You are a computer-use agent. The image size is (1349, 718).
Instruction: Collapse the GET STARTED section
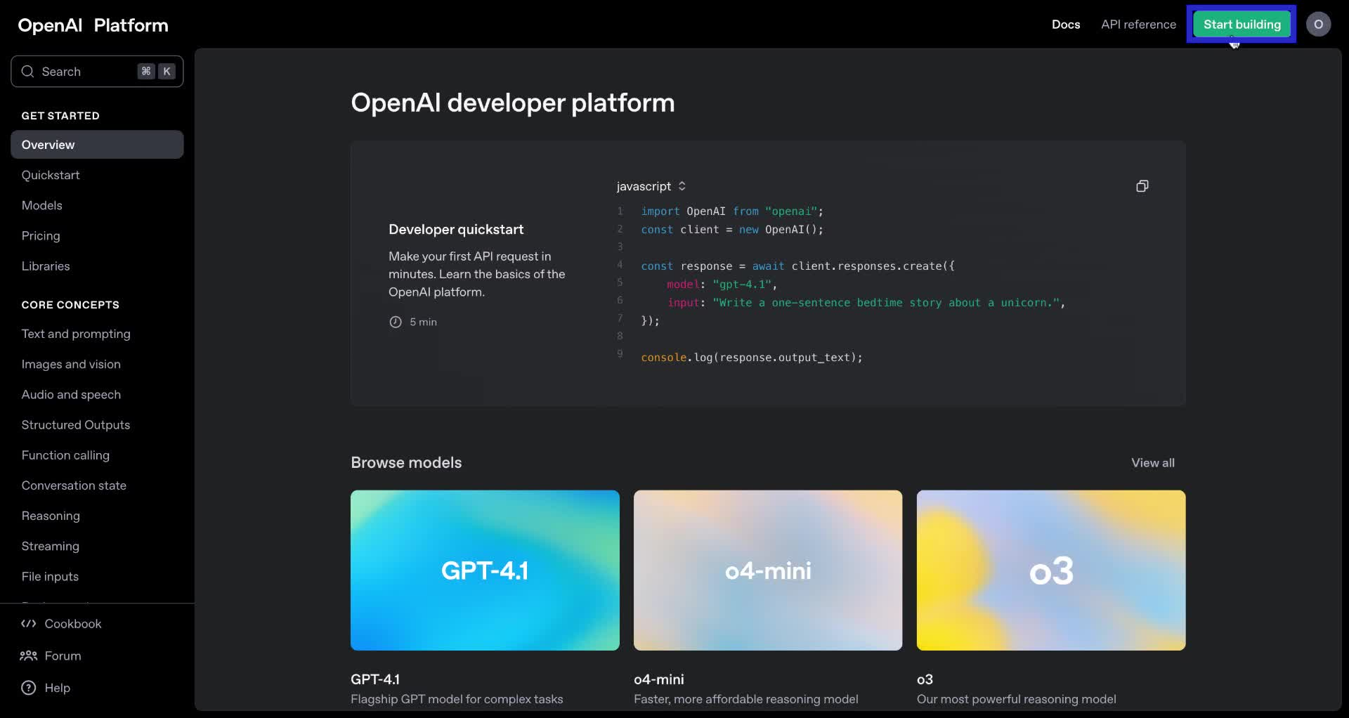point(60,115)
